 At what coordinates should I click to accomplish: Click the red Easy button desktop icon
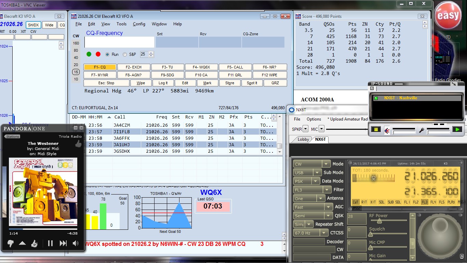click(x=448, y=15)
